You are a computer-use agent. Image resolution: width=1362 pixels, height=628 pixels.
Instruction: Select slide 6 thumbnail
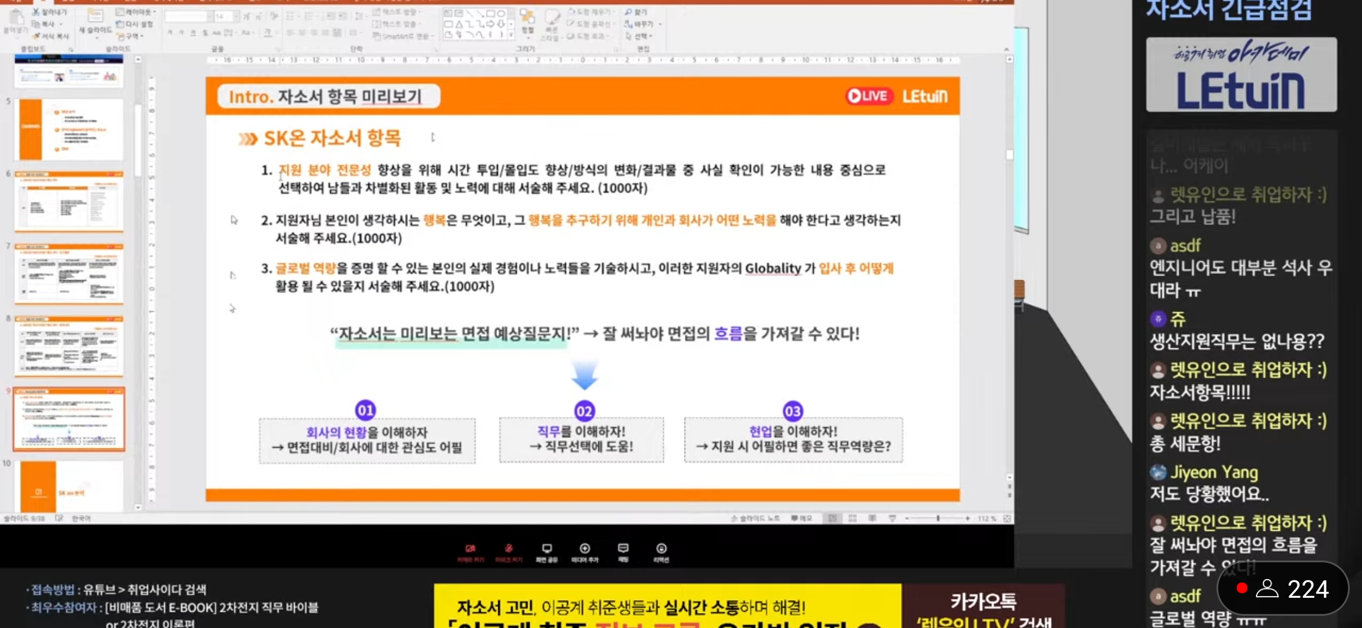point(70,201)
